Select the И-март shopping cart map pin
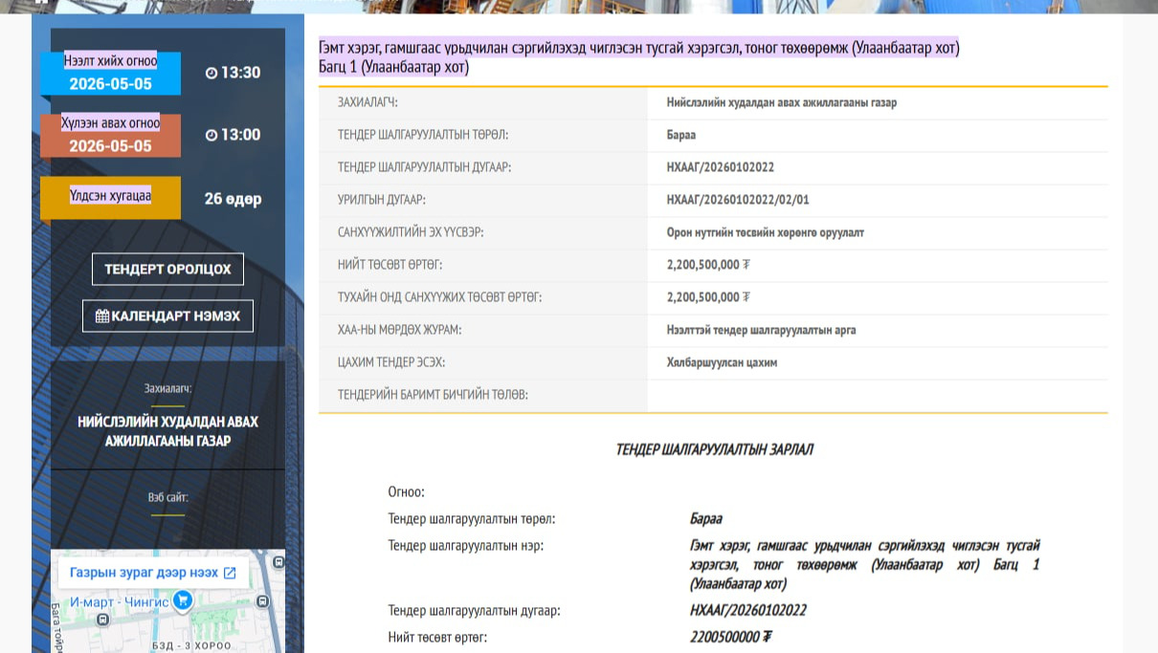This screenshot has width=1158, height=653. [x=182, y=600]
